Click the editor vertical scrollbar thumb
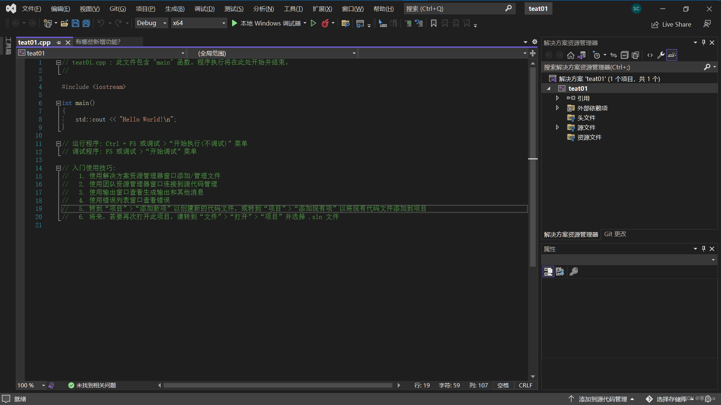 point(533,167)
